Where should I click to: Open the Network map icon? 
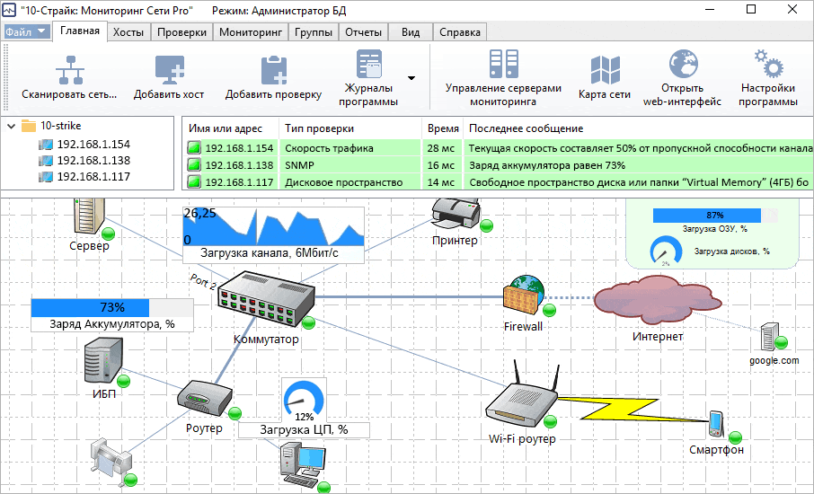point(604,70)
